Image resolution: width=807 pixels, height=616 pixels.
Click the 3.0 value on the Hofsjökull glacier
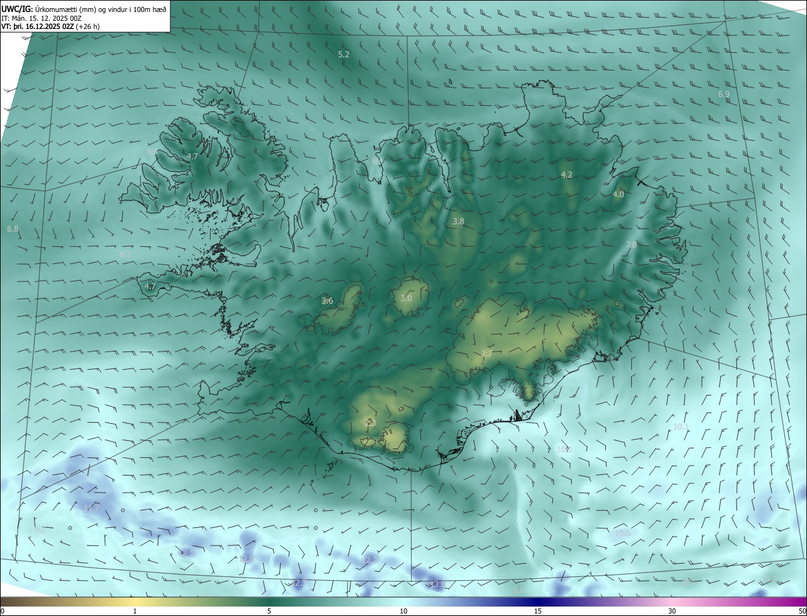point(406,298)
